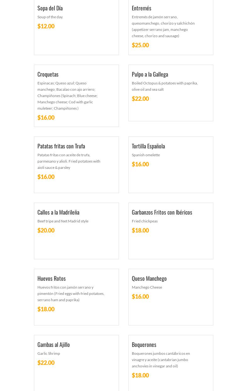This screenshot has height=391, width=247.
Task: Open the Croquetas dish title
Action: click(48, 74)
